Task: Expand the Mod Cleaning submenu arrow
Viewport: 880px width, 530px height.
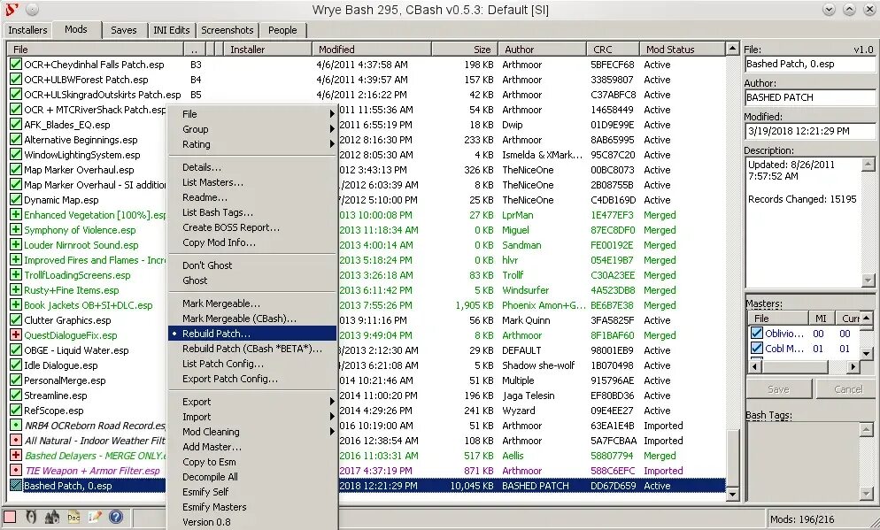Action: [332, 432]
